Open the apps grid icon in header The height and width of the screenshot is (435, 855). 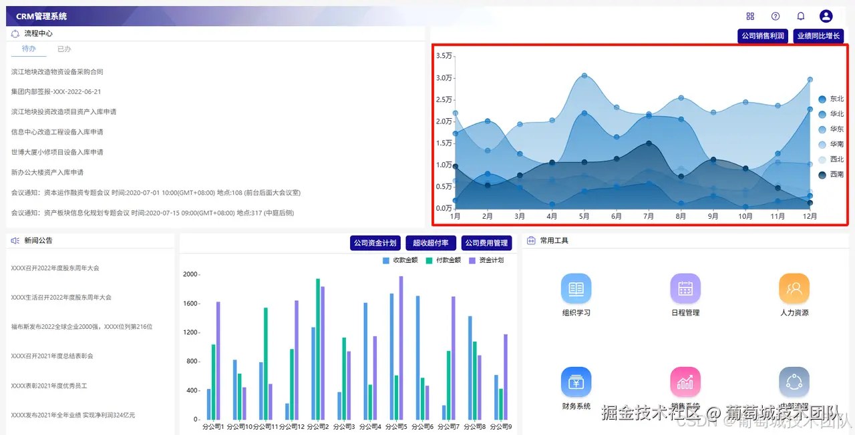[750, 16]
